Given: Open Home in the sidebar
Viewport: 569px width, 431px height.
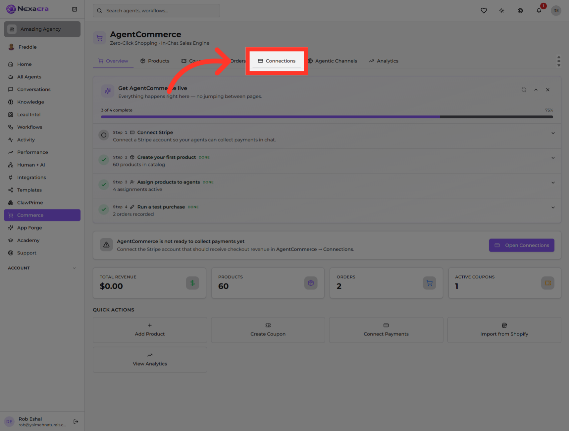Looking at the screenshot, I should coord(42,64).
